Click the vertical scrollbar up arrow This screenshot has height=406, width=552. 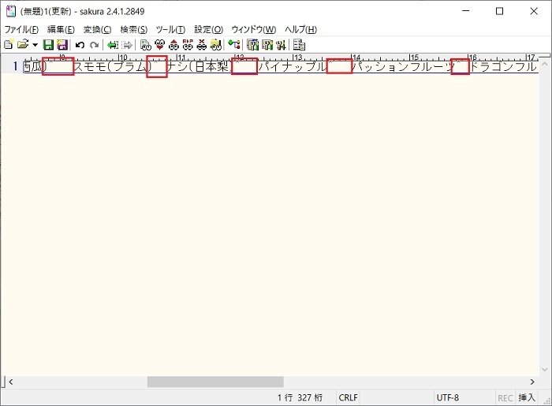(x=545, y=64)
